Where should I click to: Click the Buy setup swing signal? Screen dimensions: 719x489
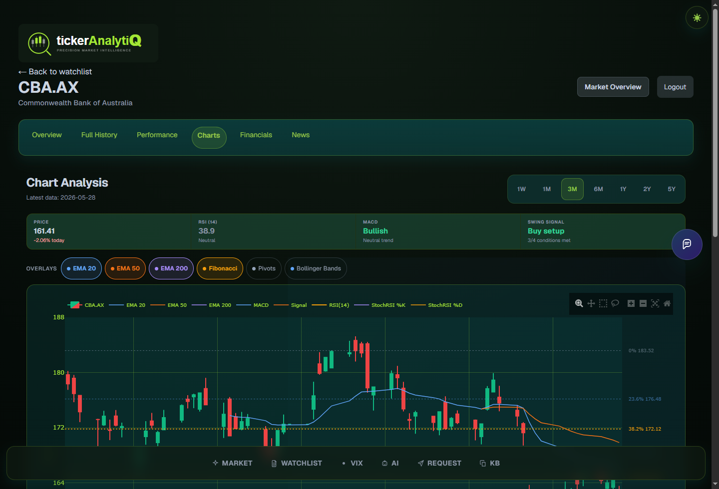[546, 231]
